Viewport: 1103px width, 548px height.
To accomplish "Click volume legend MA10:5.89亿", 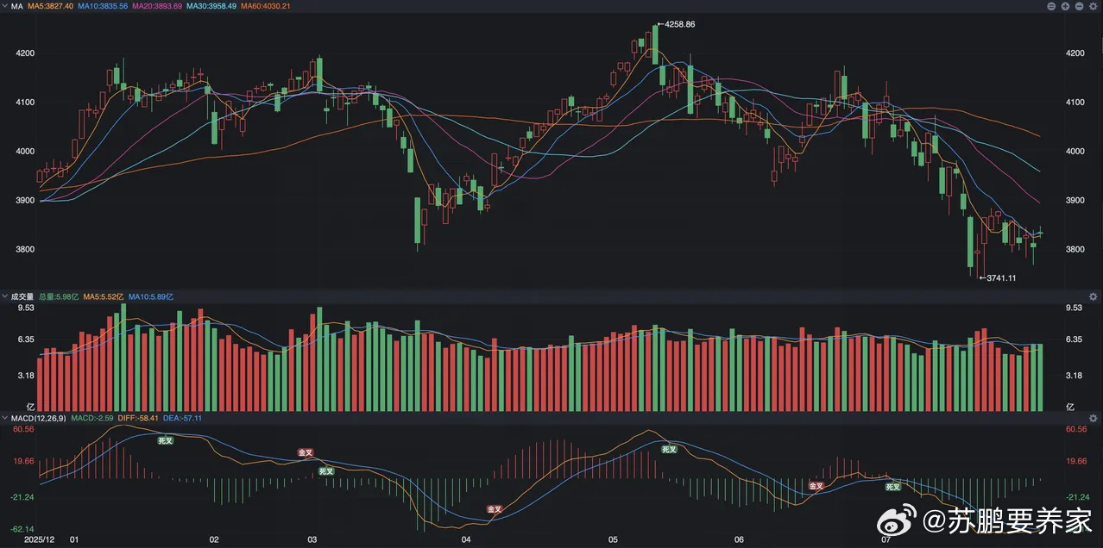I will 151,296.
